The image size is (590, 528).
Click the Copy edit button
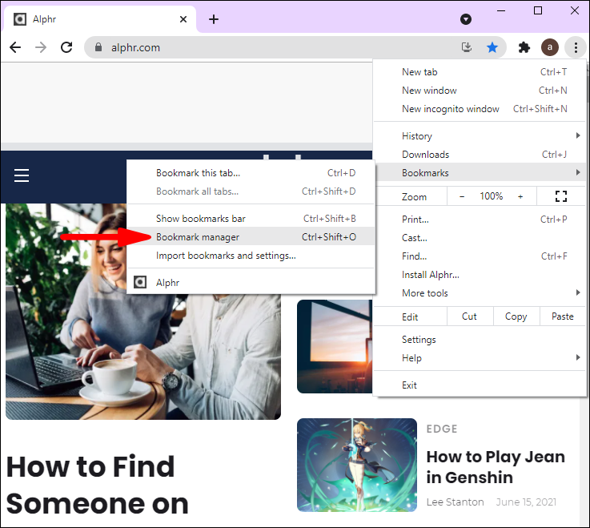(x=516, y=316)
